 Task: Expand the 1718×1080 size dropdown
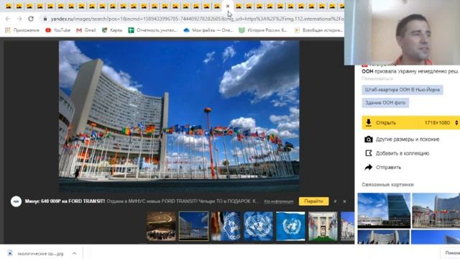point(456,122)
